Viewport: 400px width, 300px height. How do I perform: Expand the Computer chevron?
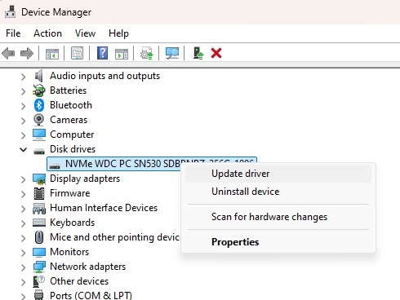[23, 135]
